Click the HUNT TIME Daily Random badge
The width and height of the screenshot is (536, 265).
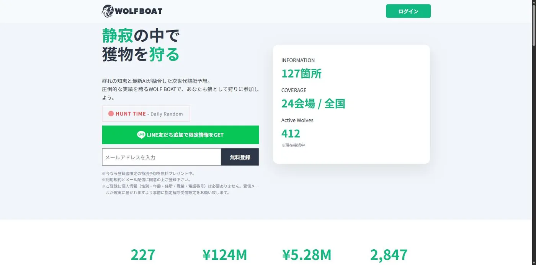pyautogui.click(x=146, y=114)
